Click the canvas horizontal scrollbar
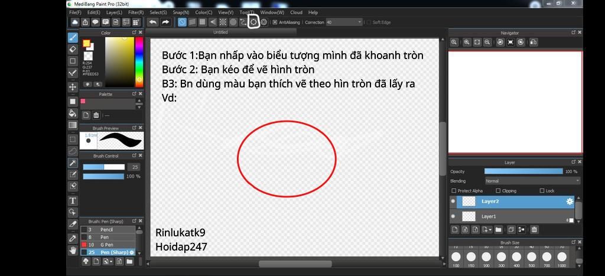Viewport: 605px width, 276px height. [x=295, y=264]
